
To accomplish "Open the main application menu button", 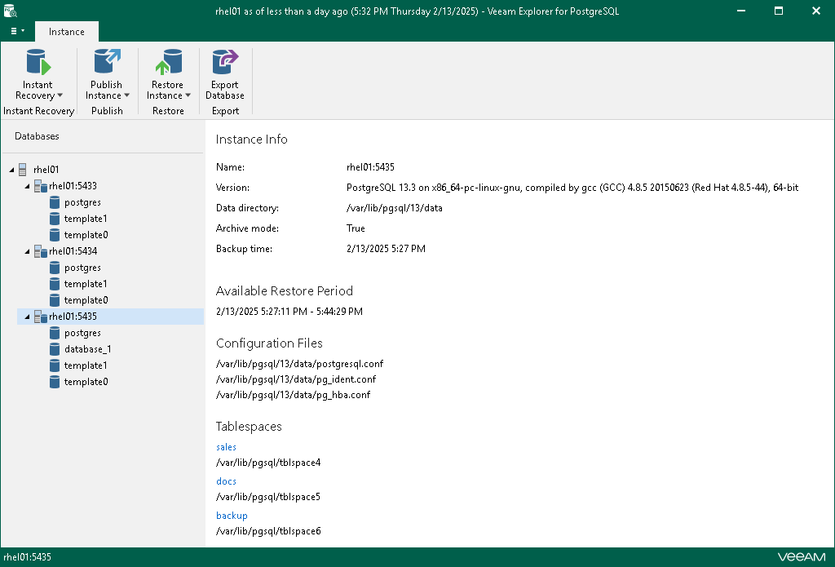I will coord(17,31).
